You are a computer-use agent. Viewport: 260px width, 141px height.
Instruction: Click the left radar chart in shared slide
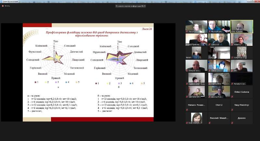pos(56,60)
